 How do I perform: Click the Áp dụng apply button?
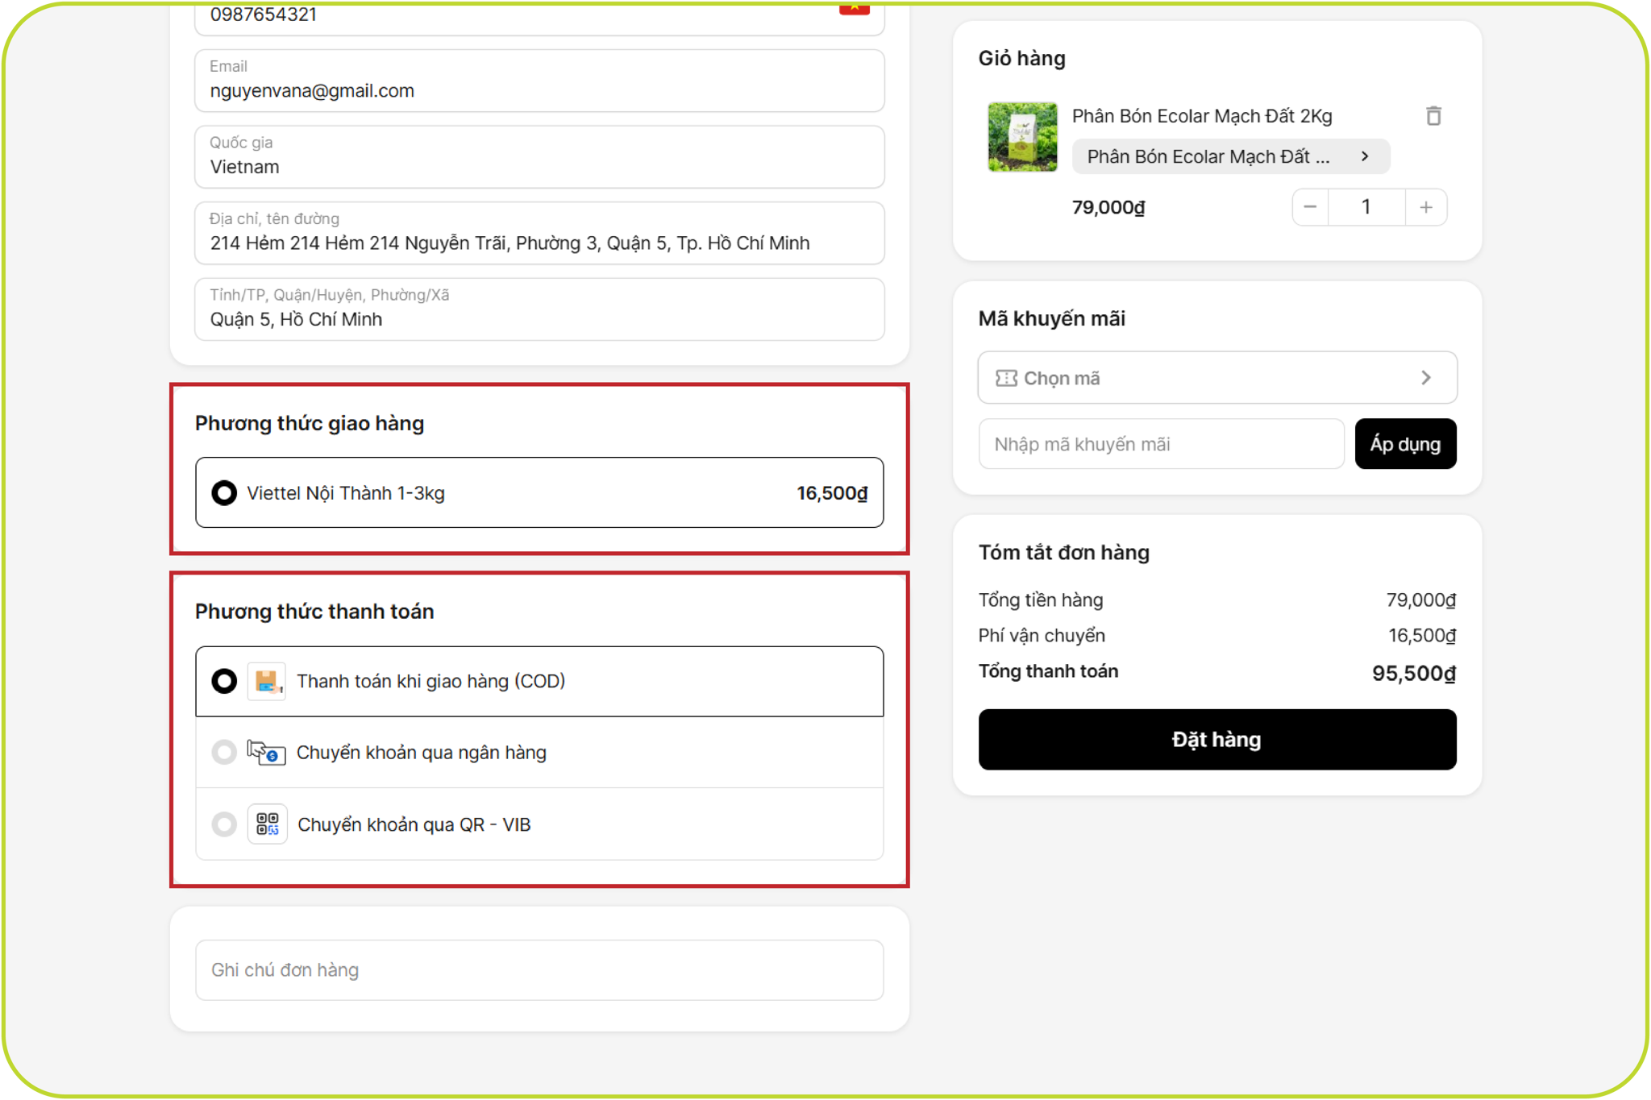click(1404, 444)
